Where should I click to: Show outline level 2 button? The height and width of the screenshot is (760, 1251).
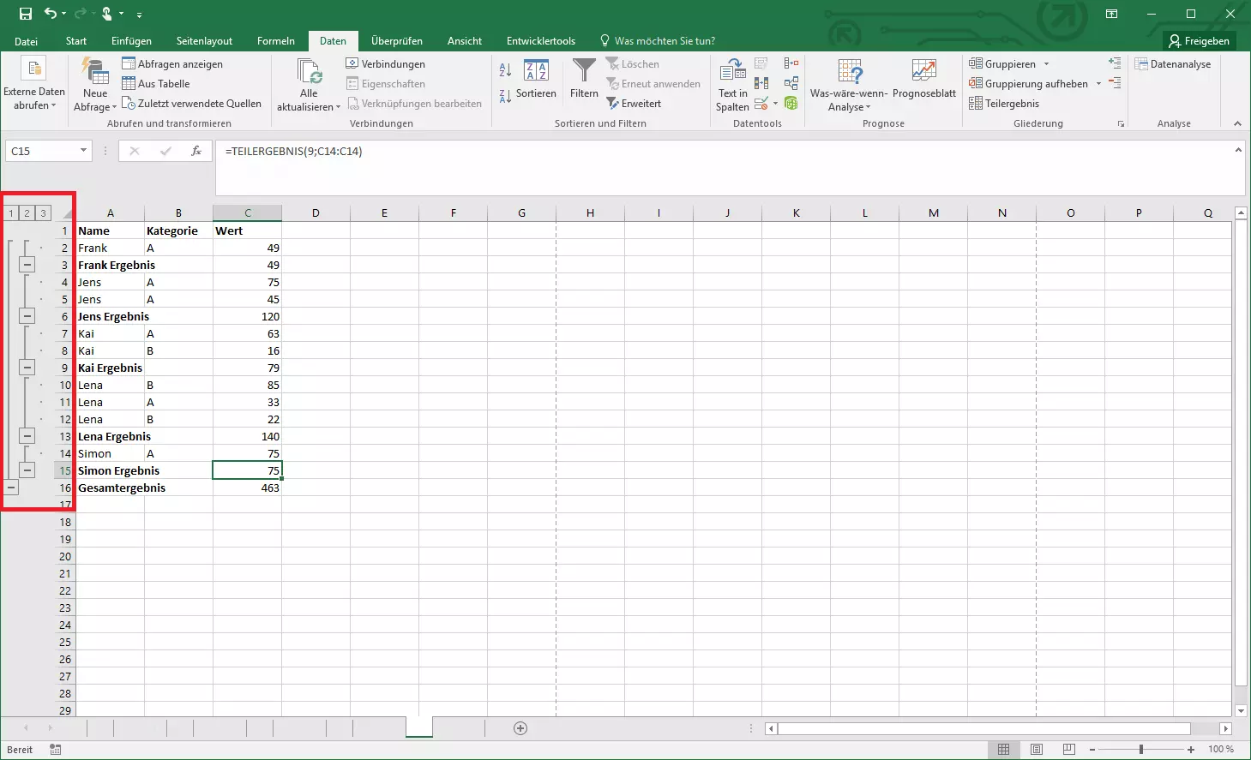tap(27, 213)
